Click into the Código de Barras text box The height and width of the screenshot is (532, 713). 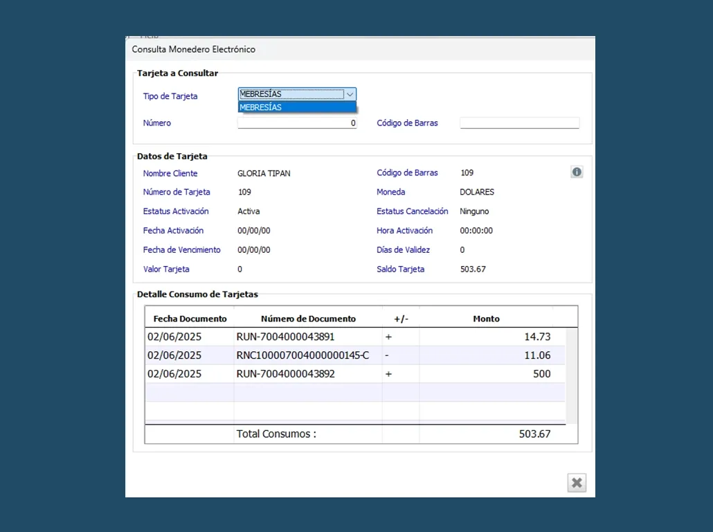[519, 123]
